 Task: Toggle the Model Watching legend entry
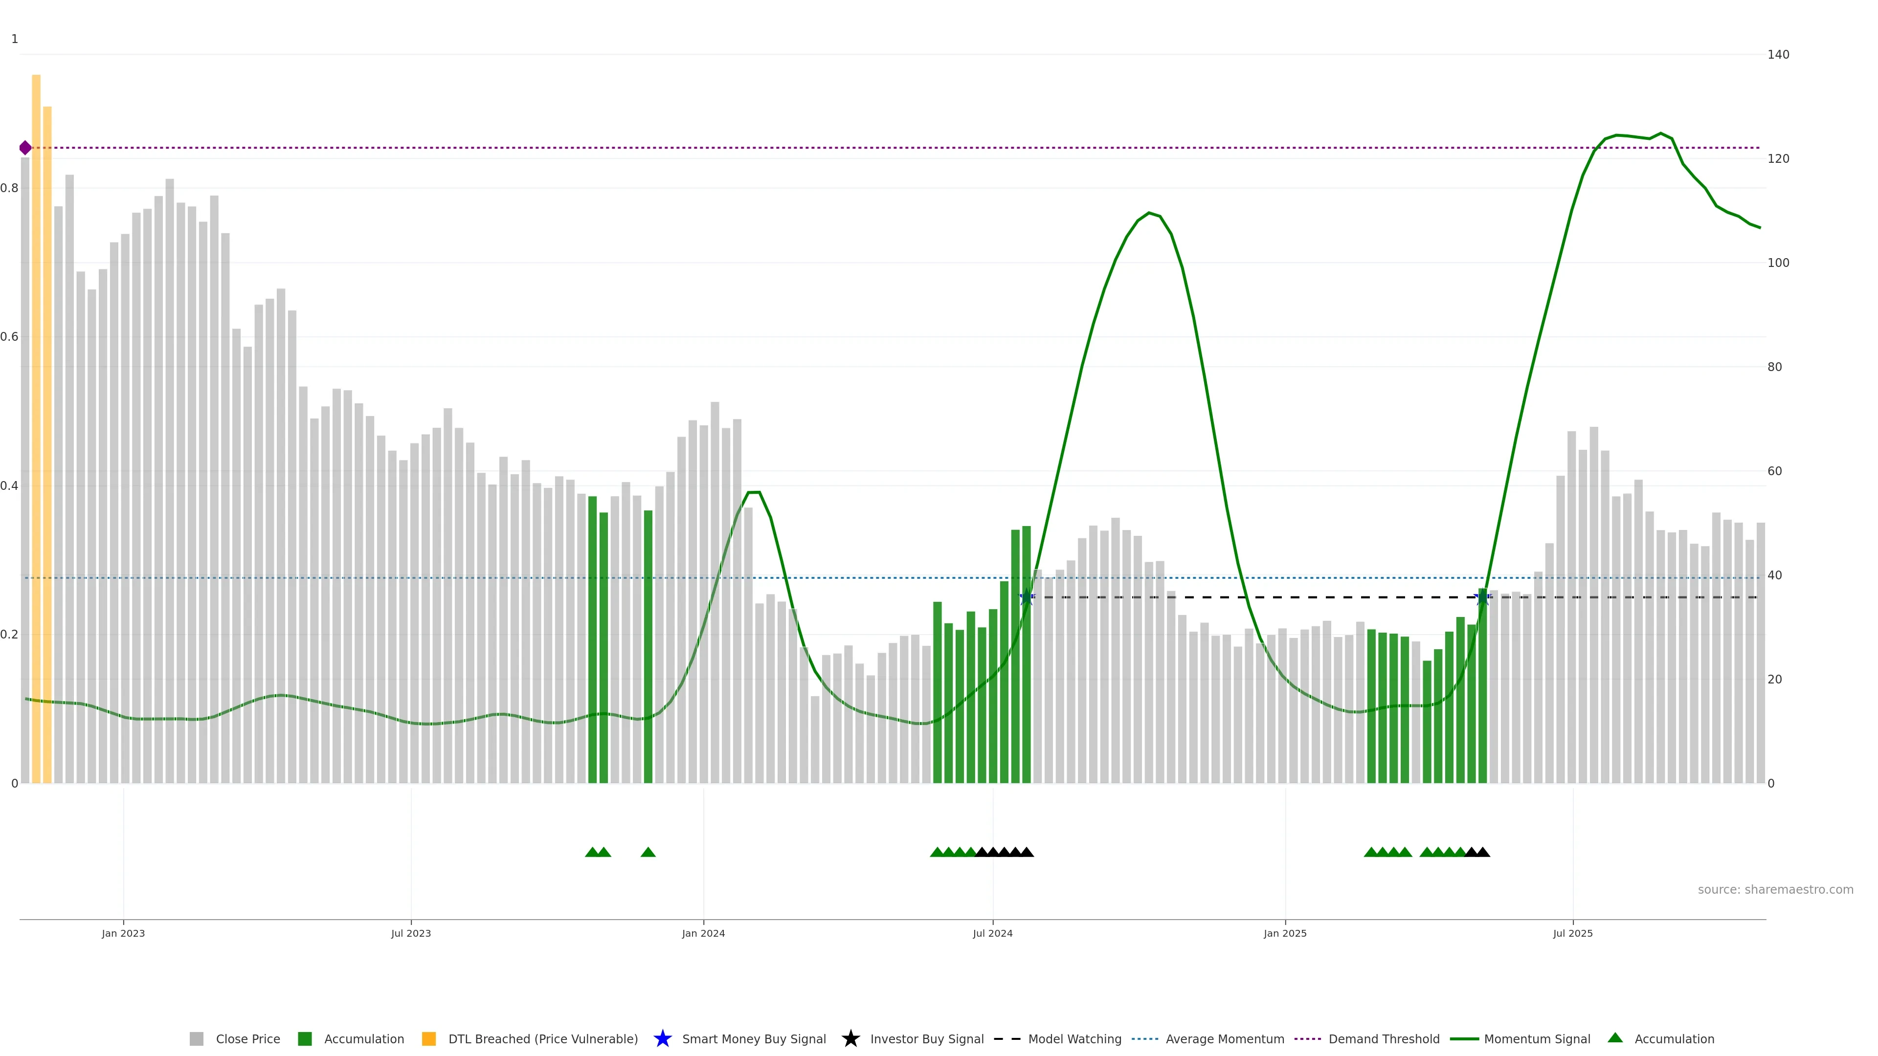[x=1074, y=1038]
